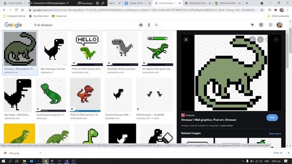Open Chrome three-dot menu
The image size is (292, 164).
coord(288,10)
